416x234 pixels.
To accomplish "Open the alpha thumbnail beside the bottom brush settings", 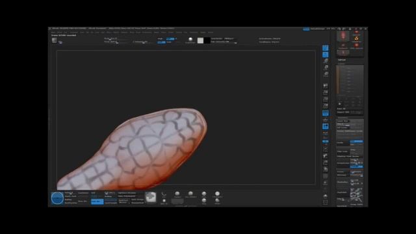I will pyautogui.click(x=151, y=198).
